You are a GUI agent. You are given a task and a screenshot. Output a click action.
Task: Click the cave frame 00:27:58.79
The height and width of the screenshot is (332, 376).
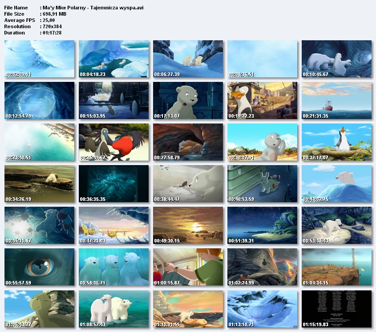point(188,142)
